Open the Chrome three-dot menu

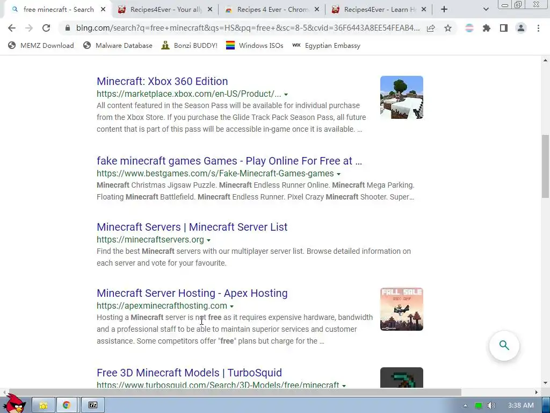pos(538,28)
